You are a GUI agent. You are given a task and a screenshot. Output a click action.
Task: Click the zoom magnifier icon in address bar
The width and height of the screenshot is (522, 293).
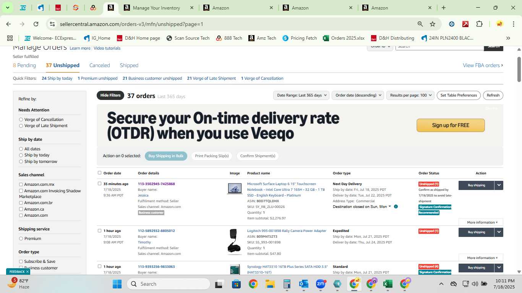point(420,24)
